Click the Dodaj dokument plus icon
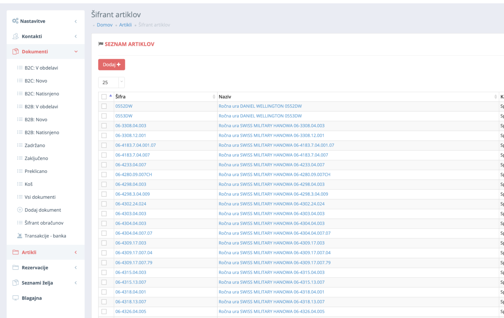Screen dimensions: 504x318 (19, 210)
